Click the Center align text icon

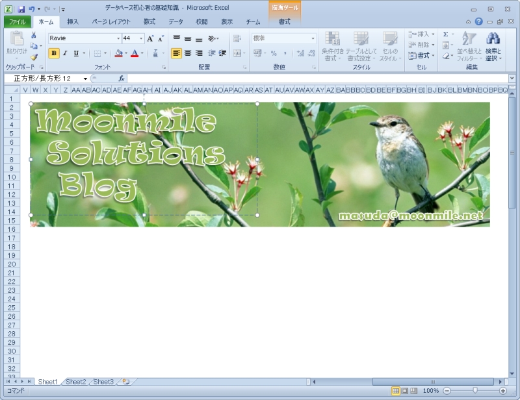pyautogui.click(x=188, y=53)
